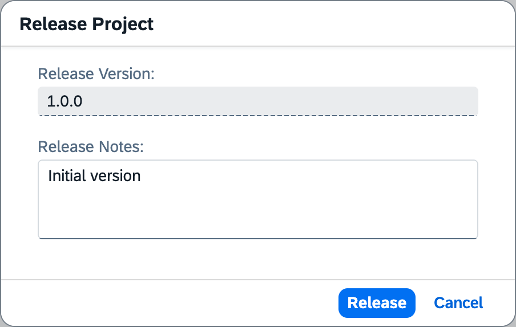Click the dashed underline of version field
Viewport: 516px width, 327px height.
(257, 116)
